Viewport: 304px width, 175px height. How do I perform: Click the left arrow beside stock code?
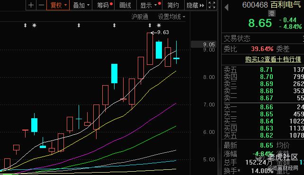coord(226,8)
